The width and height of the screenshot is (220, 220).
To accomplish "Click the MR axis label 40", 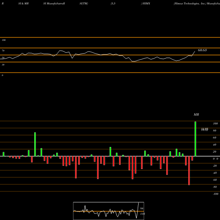I will 215,145.
